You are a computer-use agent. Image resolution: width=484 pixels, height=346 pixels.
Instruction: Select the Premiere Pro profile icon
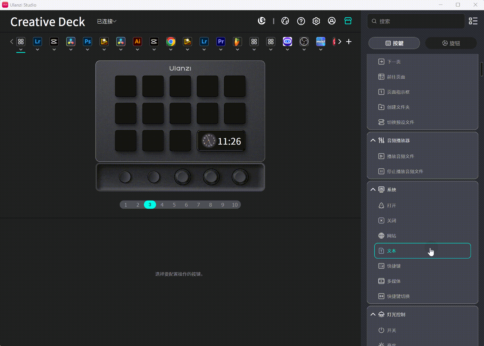221,42
